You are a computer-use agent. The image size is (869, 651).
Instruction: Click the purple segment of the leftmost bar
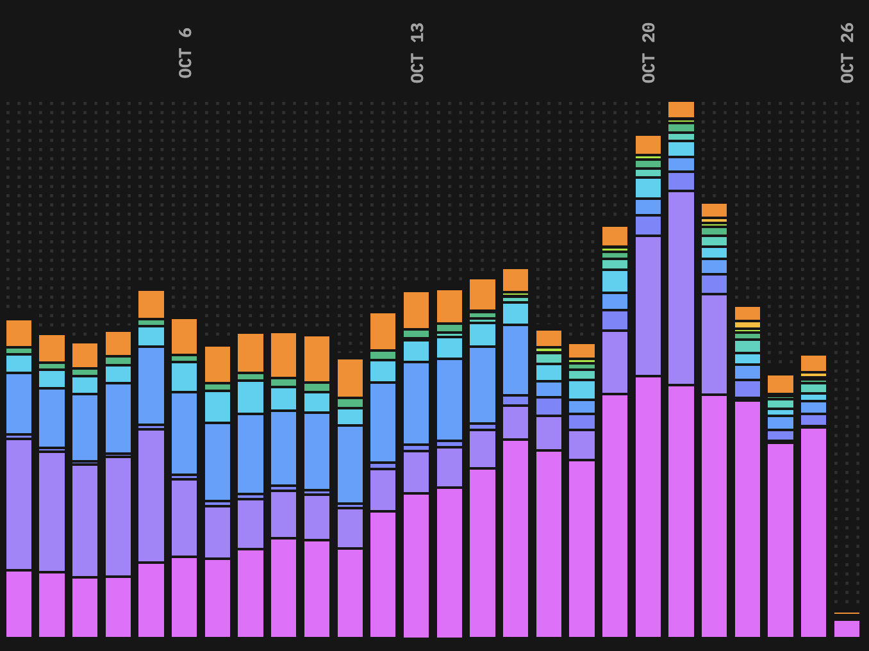point(19,504)
